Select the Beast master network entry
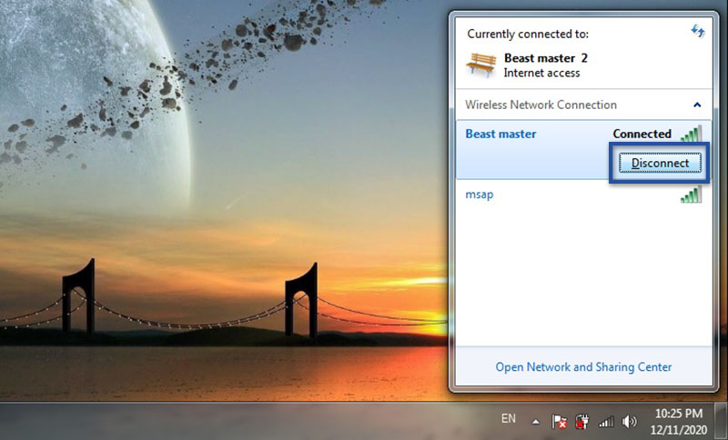 (583, 149)
